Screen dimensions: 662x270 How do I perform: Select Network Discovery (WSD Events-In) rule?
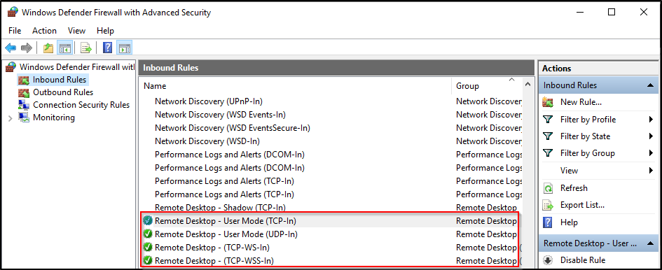(220, 115)
